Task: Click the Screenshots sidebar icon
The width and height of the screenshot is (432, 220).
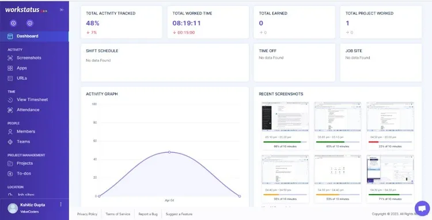Action: tap(10, 58)
